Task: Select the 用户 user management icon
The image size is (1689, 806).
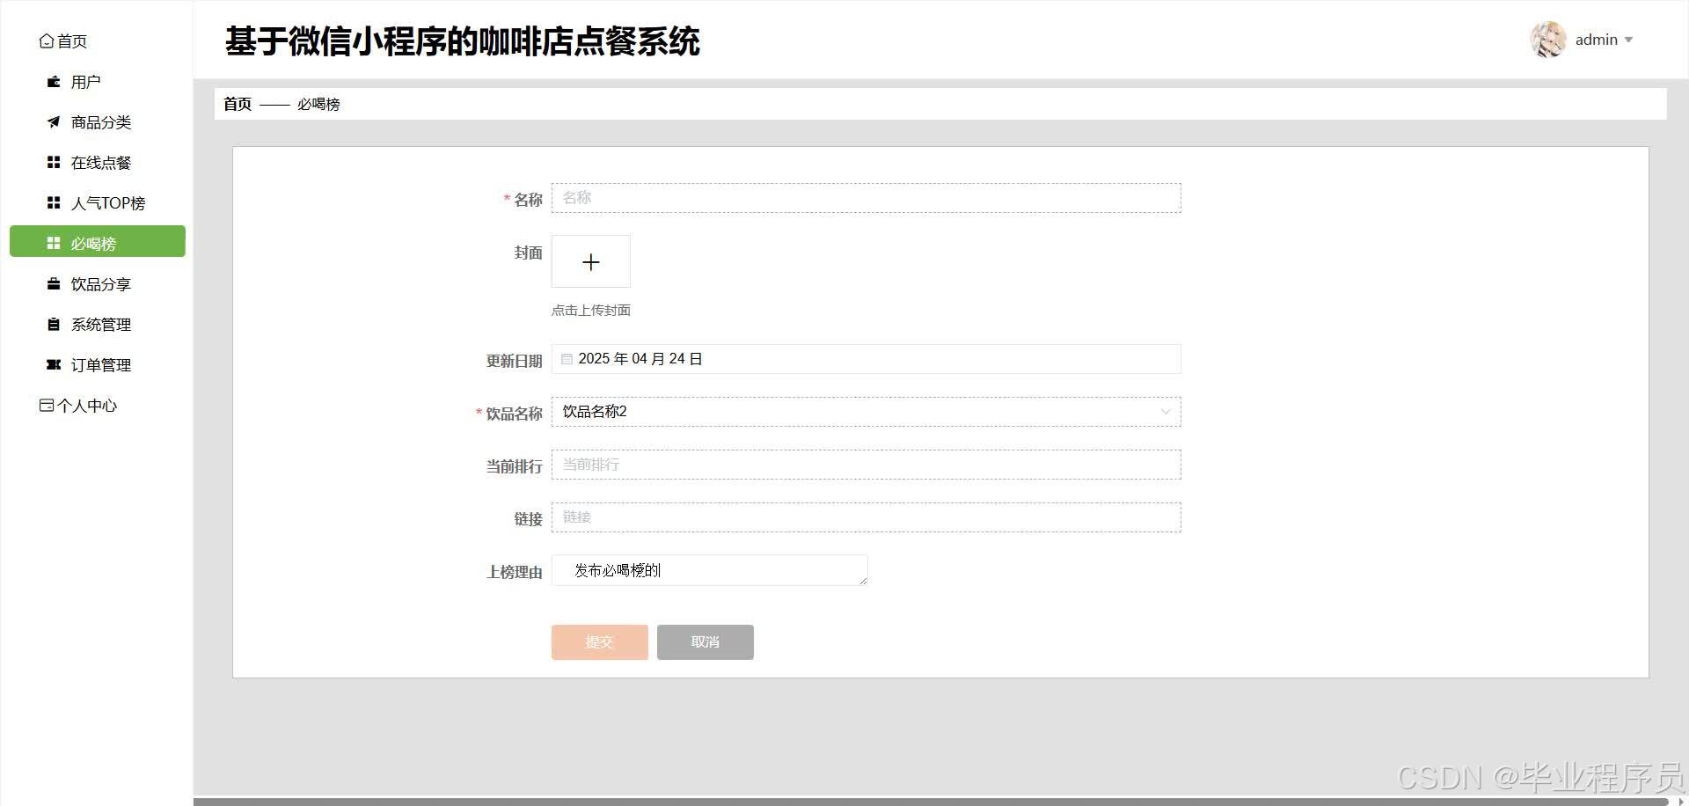Action: [53, 81]
